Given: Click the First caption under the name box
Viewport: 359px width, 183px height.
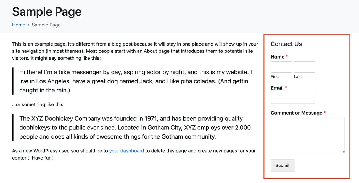Looking at the screenshot, I should 275,76.
